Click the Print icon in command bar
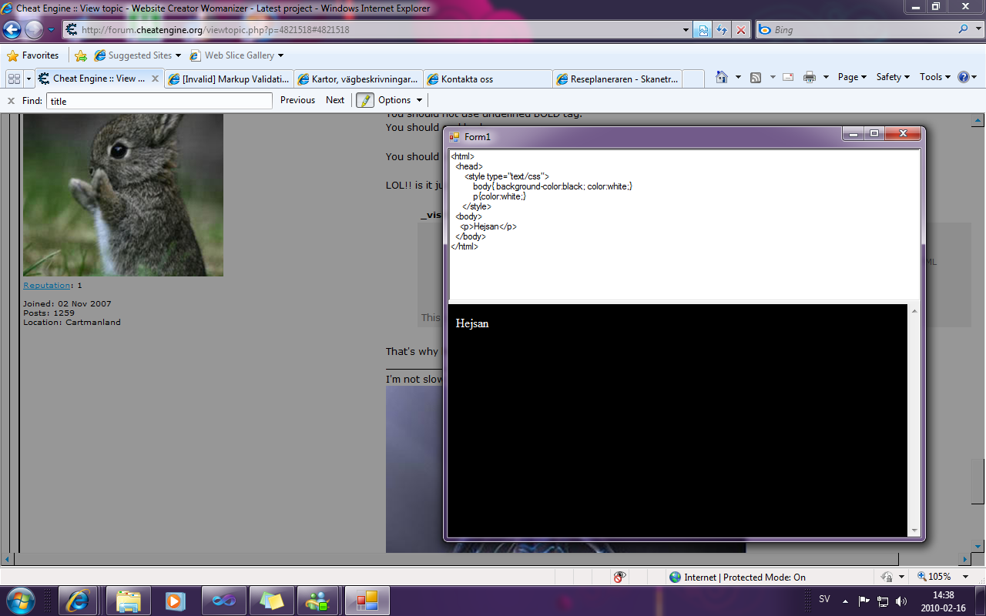 click(810, 77)
